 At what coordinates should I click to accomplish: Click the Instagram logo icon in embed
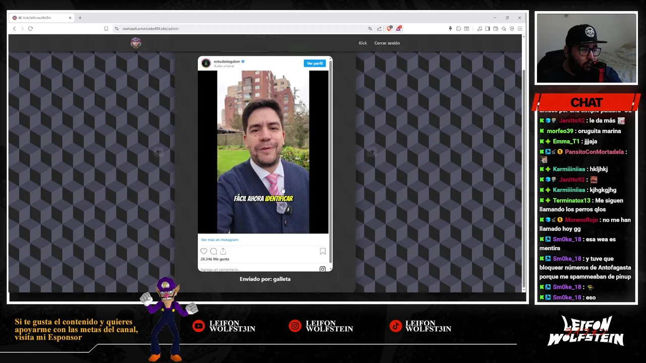(322, 269)
